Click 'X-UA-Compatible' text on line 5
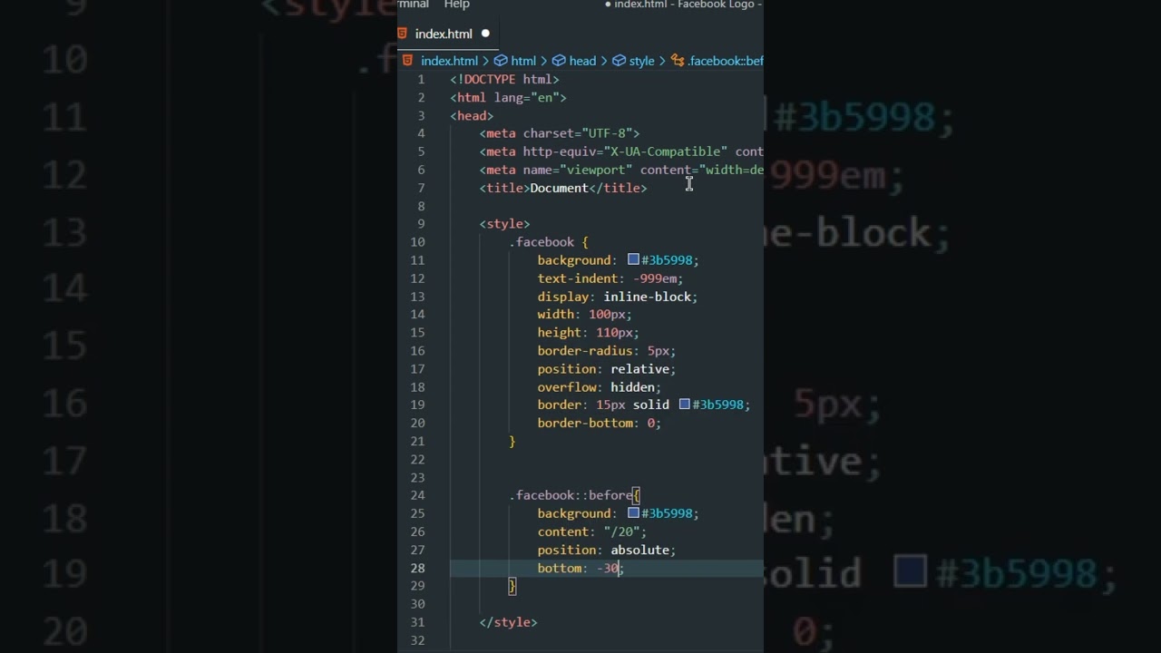Image resolution: width=1161 pixels, height=653 pixels. coord(666,151)
